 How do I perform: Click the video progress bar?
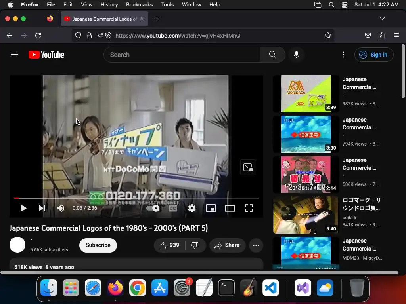pyautogui.click(x=136, y=198)
